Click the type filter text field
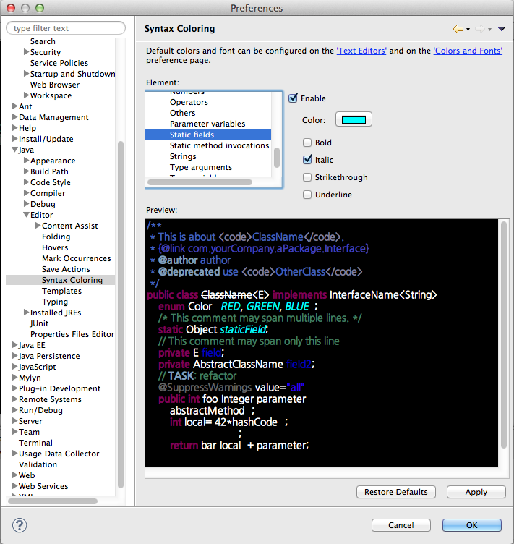The width and height of the screenshot is (514, 544). click(66, 28)
